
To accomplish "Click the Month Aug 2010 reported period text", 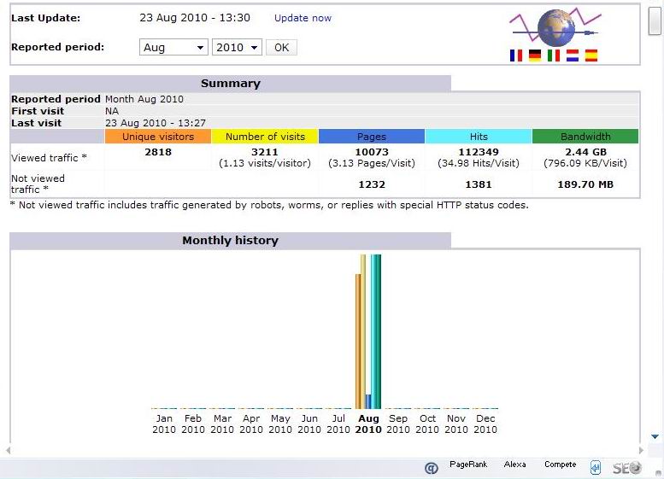I will tap(144, 99).
